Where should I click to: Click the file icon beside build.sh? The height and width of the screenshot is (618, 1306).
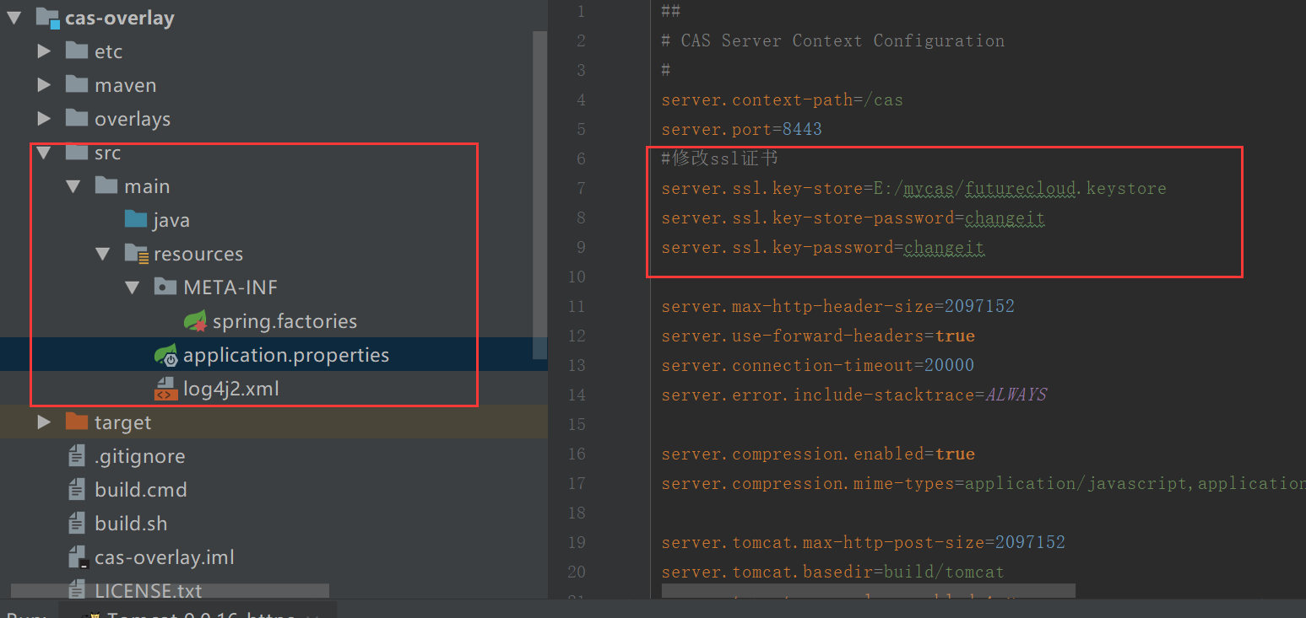76,523
